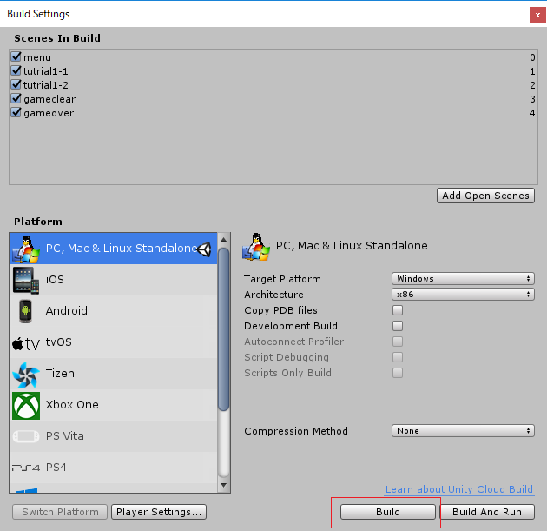Click the Build And Run button
547x531 pixels.
(x=487, y=512)
